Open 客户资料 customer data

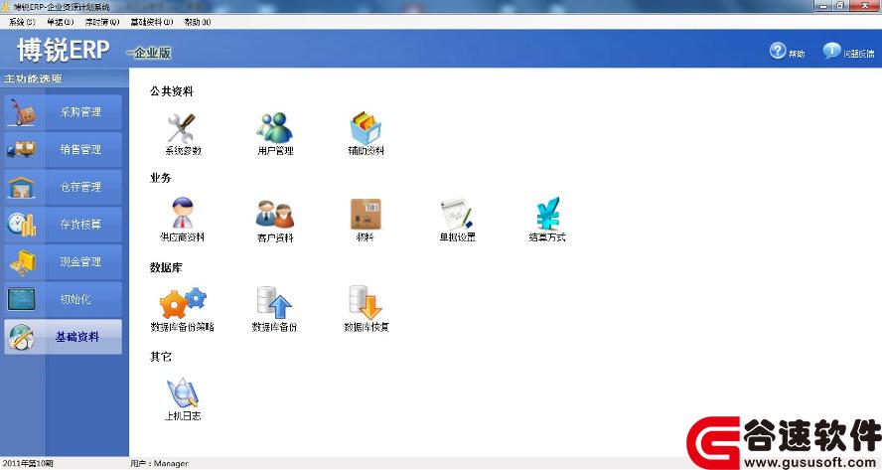coord(275,214)
